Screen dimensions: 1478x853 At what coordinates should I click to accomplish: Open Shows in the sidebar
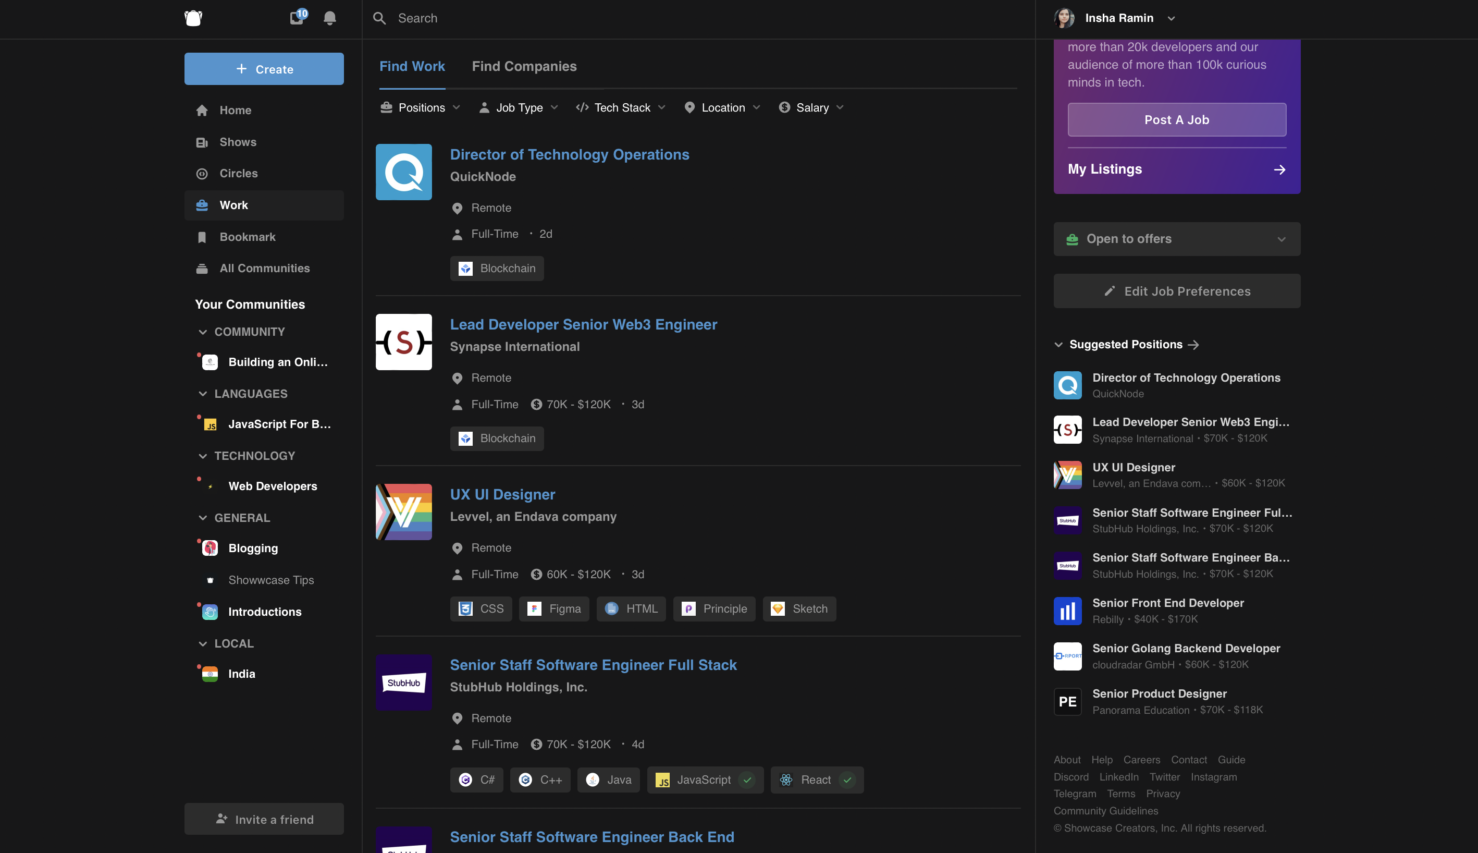point(264,142)
